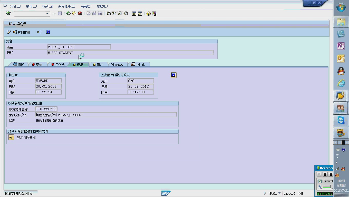349x197 pixels.
Task: Toggle the Record checkbox in Recorder
Action: [320, 181]
